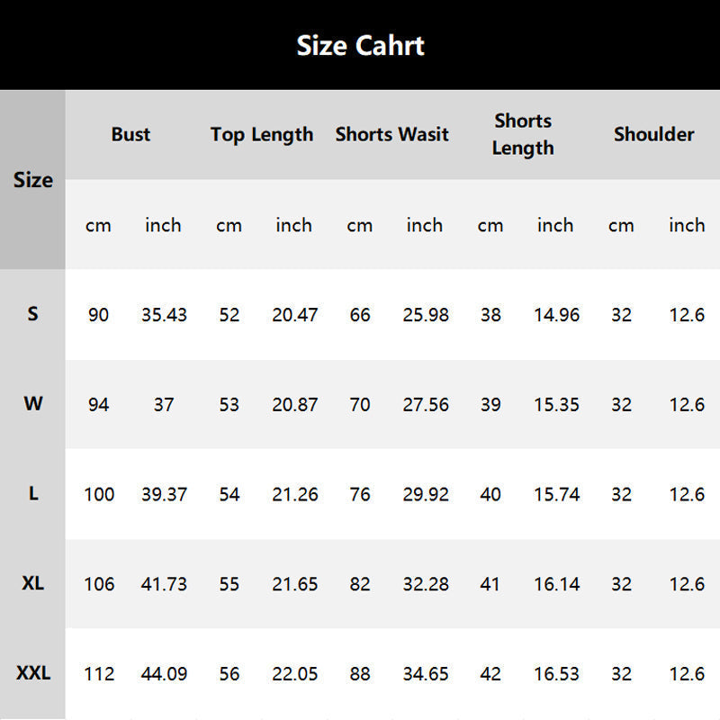This screenshot has width=720, height=720.
Task: Select the L size row label
Action: (33, 493)
